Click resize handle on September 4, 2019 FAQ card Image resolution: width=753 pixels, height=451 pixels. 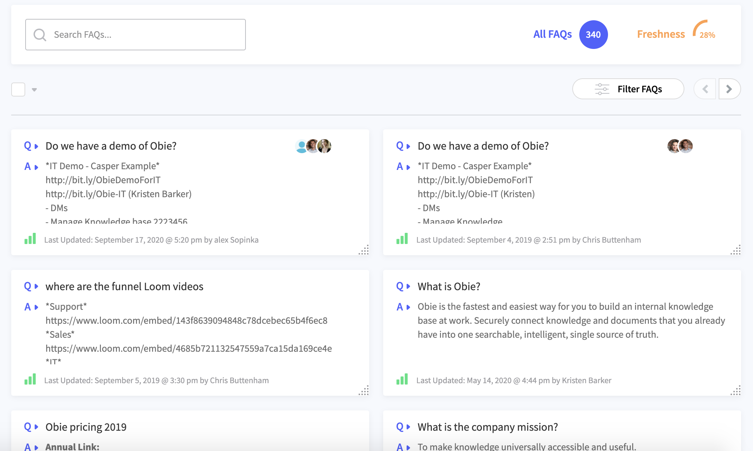[735, 250]
